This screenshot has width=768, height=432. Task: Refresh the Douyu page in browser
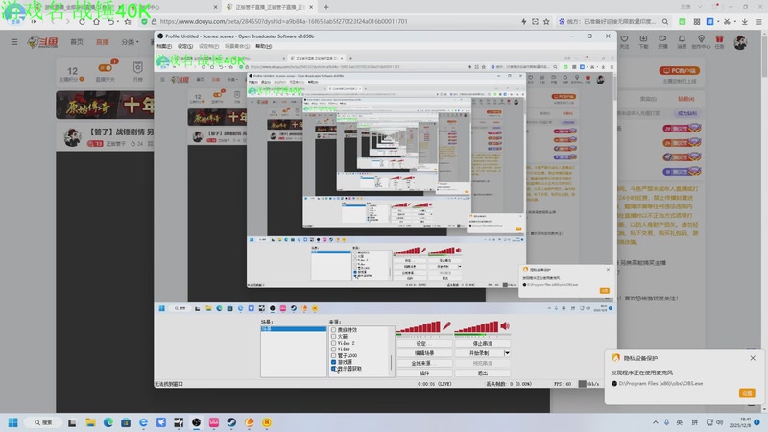[82, 21]
